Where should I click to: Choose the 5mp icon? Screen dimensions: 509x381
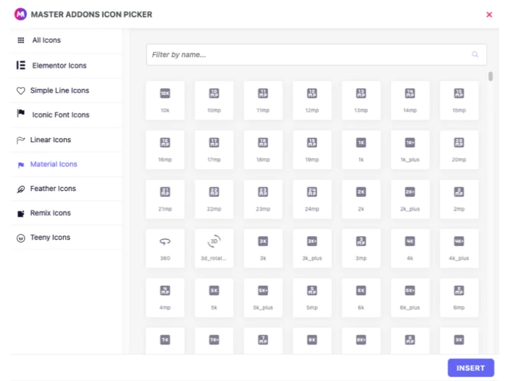click(312, 297)
